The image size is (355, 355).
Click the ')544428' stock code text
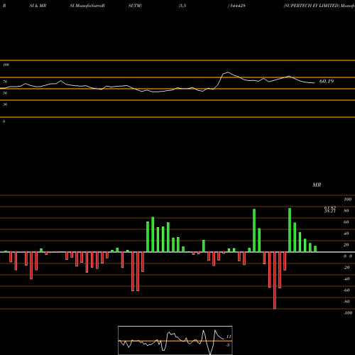[x=236, y=6]
